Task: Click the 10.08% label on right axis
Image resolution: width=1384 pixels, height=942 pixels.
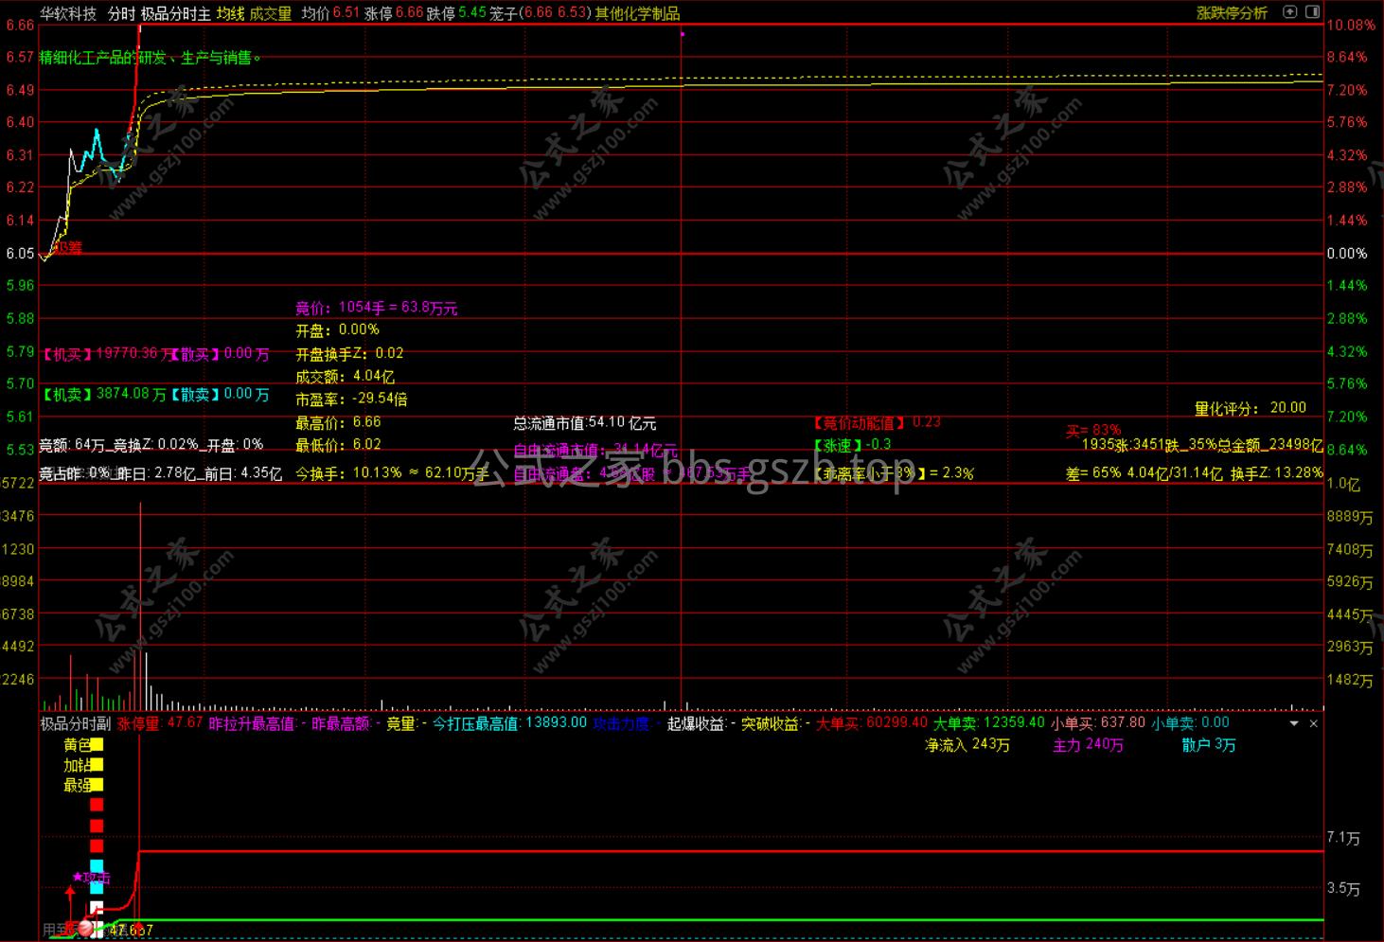Action: tap(1351, 25)
